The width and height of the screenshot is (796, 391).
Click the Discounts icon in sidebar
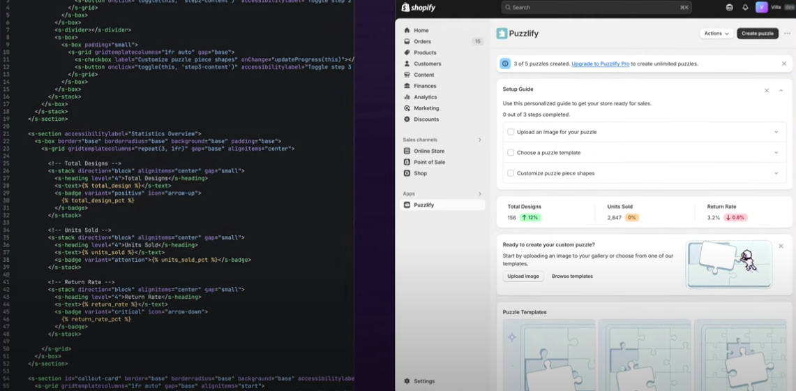coord(407,119)
